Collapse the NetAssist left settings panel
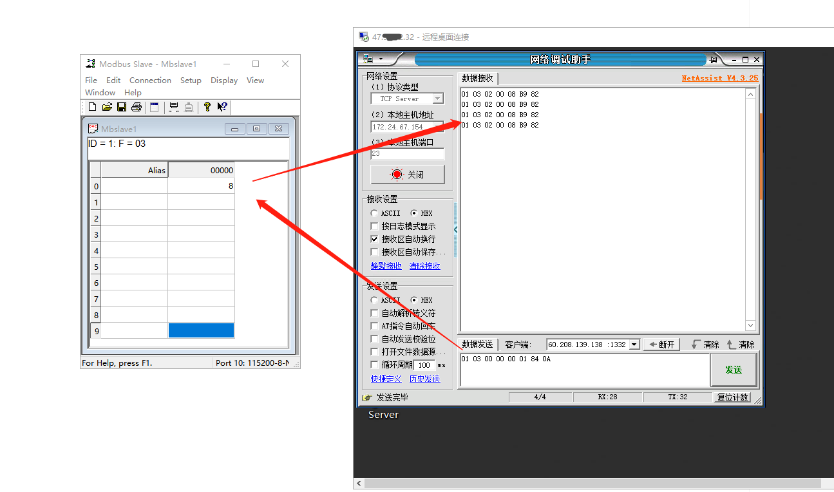The height and width of the screenshot is (492, 834). coord(456,229)
